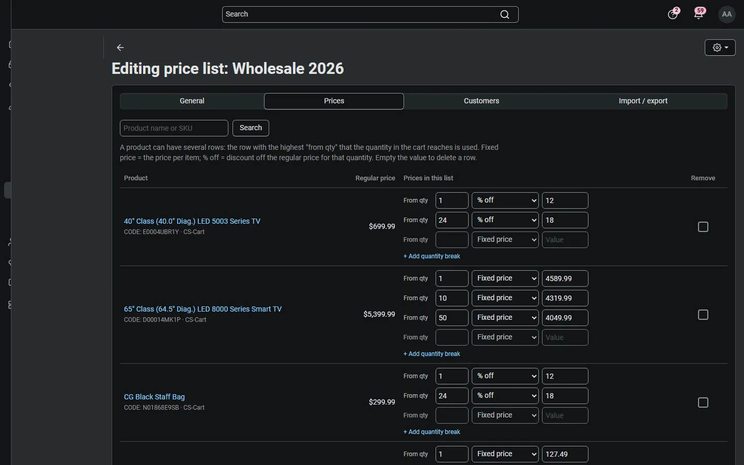Click the value field containing 127.49
The image size is (744, 465).
[x=565, y=454]
